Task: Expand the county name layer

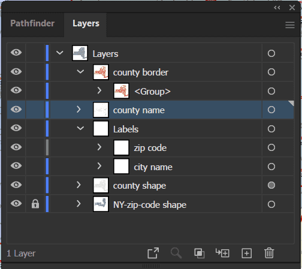Action: click(78, 109)
